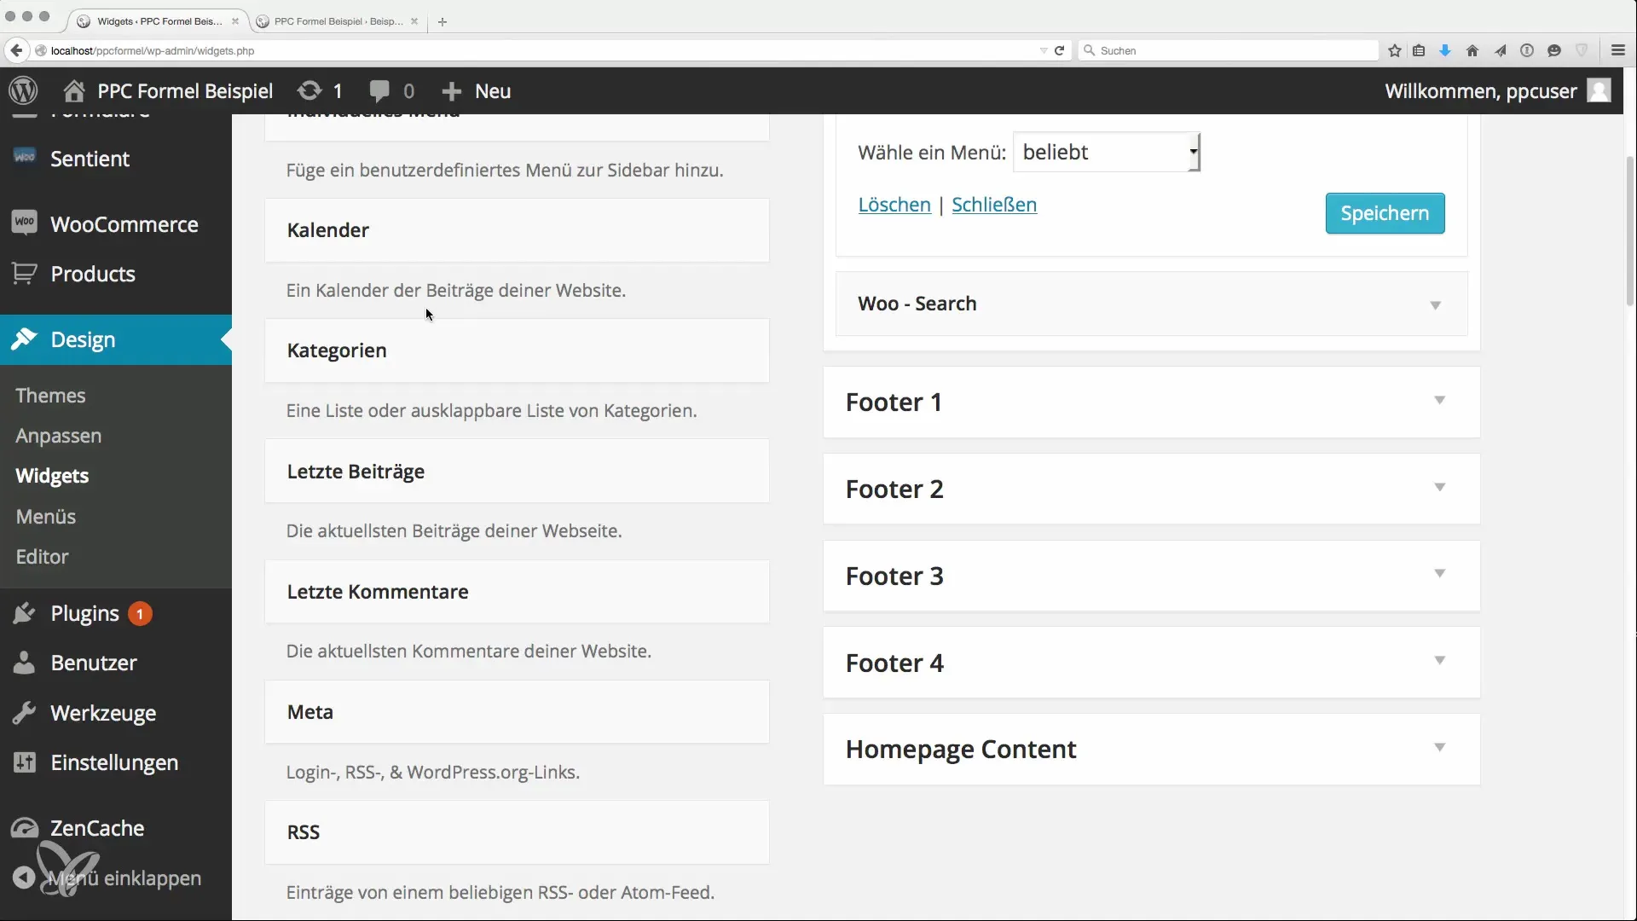
Task: Open the updates icon showing 1
Action: pos(309,90)
